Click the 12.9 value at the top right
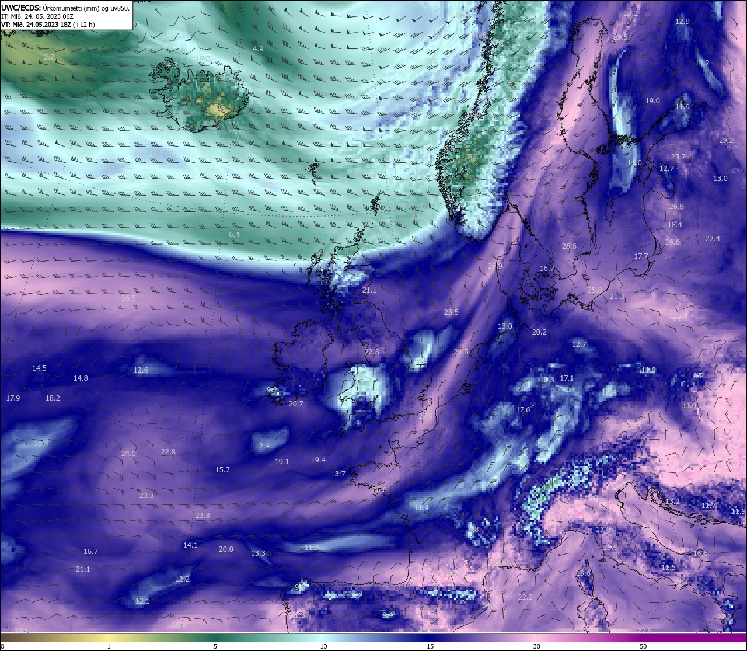Viewport: 747px width, 651px height. pos(682,22)
